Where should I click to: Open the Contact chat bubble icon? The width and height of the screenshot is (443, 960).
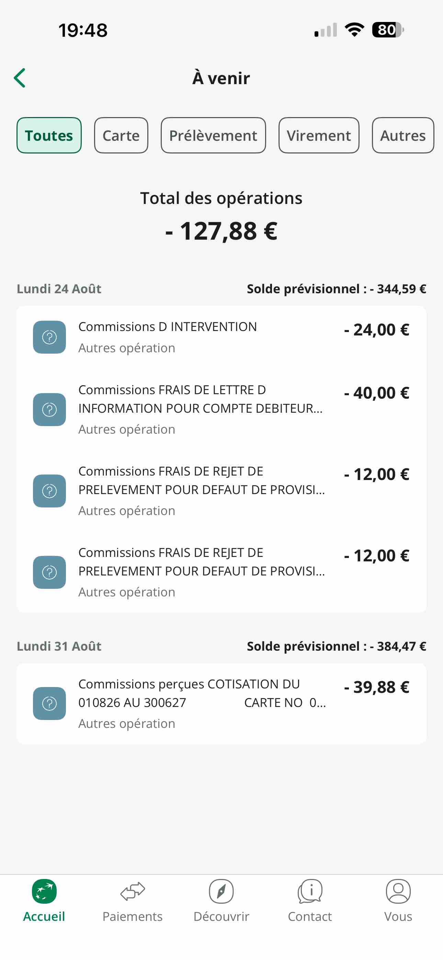point(309,891)
